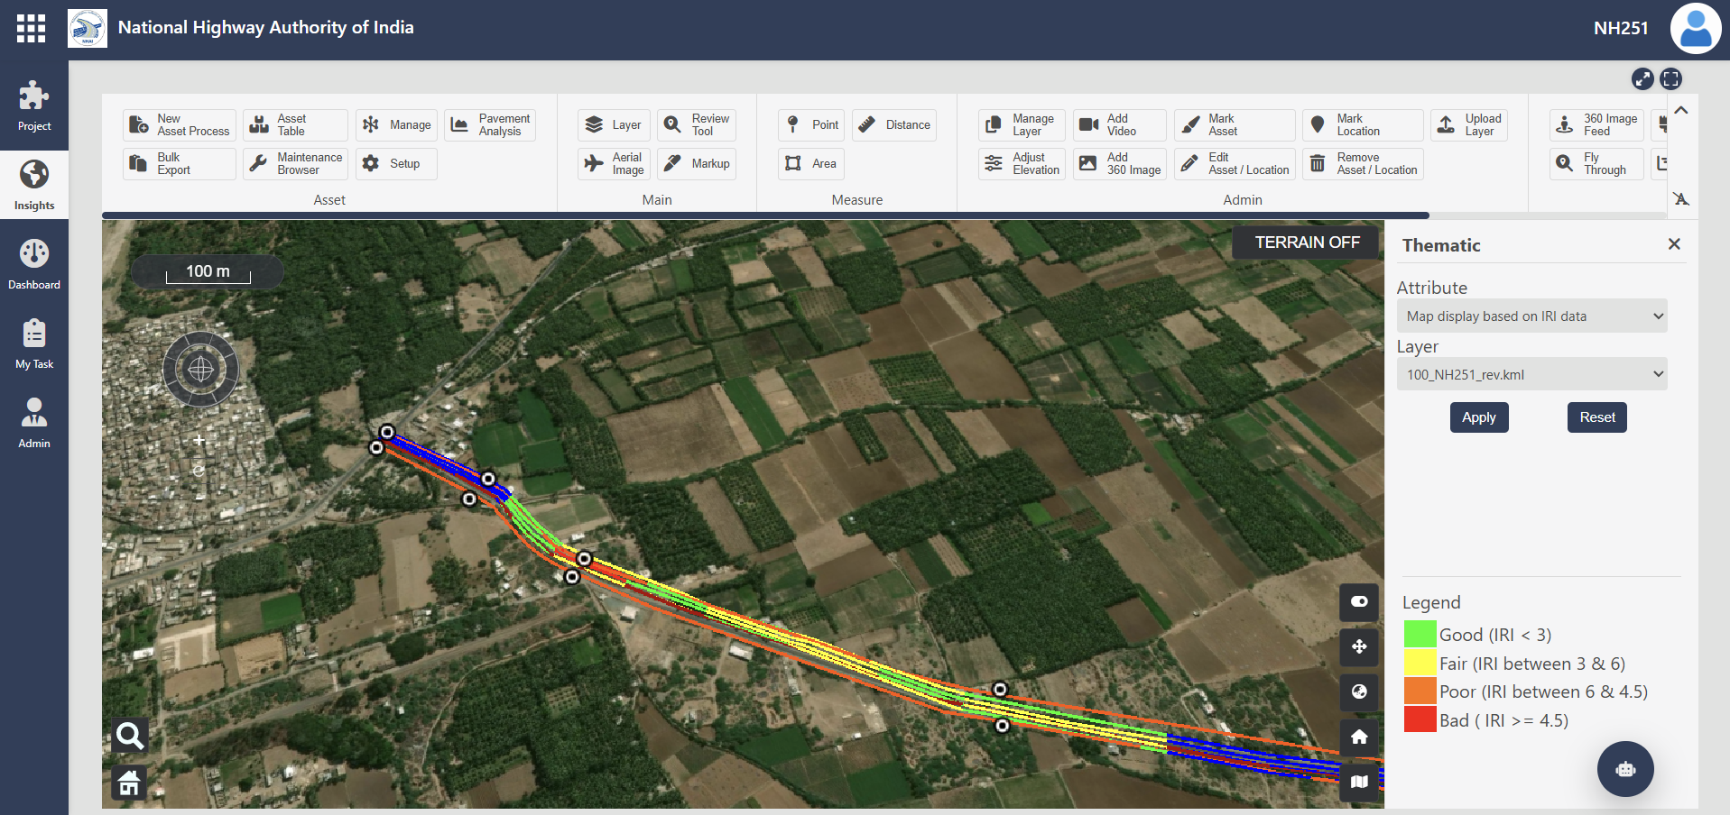1730x815 pixels.
Task: Go to Dashboard in sidebar
Action: coord(34,265)
